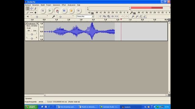Select the Draw pencil tool
Image resolution: width=195 pixels, height=109 pixels.
pyautogui.click(x=35, y=8)
